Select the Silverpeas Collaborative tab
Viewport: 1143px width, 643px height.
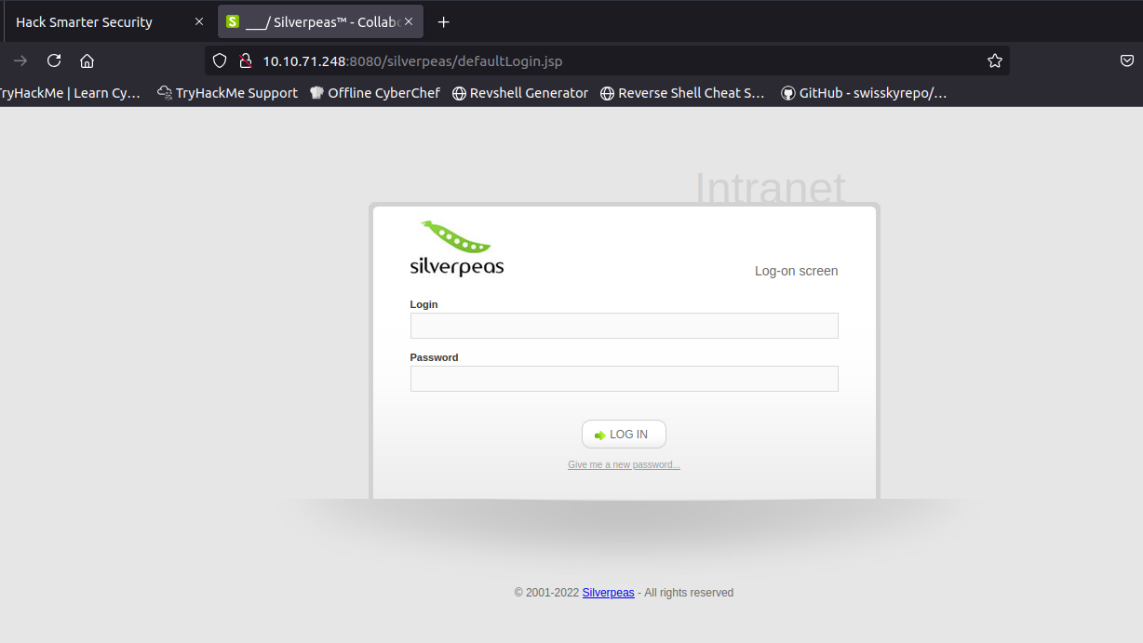point(320,21)
